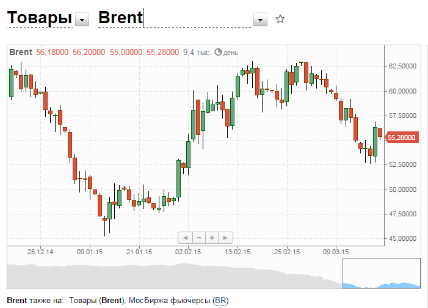Click the close value 55,28000 in legend
Image resolution: width=428 pixels, height=308 pixels.
[x=162, y=52]
